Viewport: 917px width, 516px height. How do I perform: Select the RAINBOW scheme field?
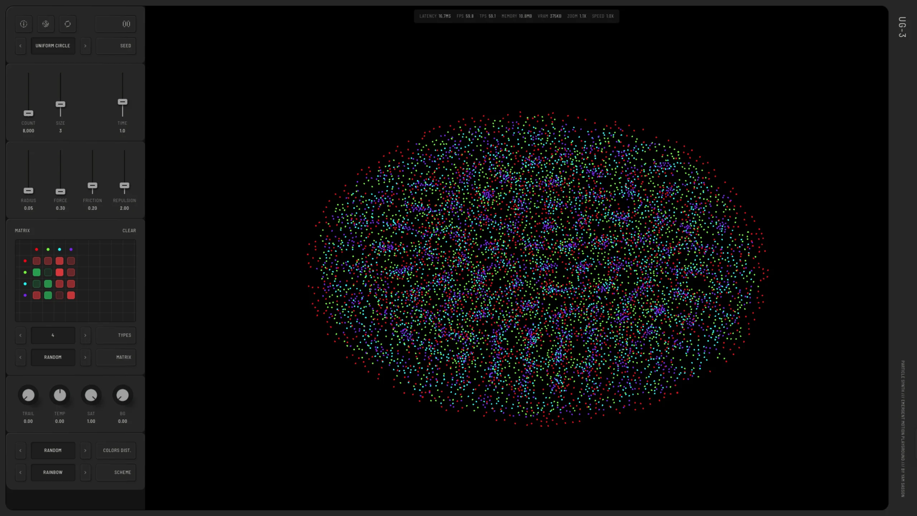pos(53,472)
